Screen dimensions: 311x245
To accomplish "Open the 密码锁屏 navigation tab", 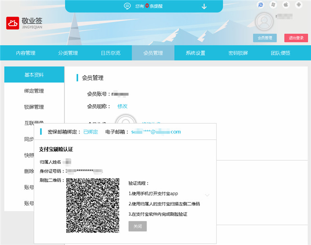I will 238,53.
